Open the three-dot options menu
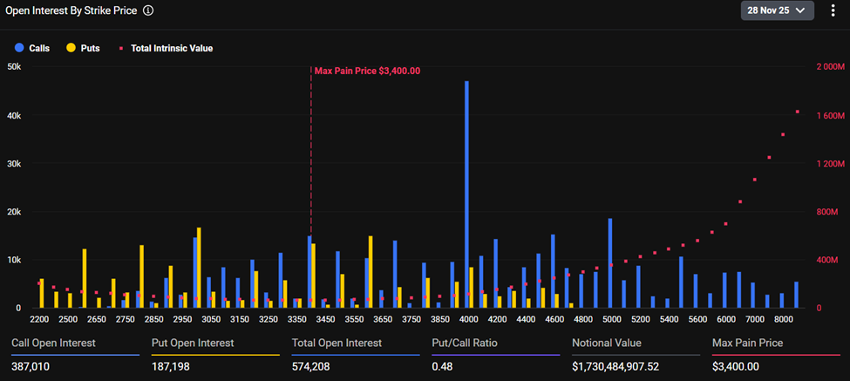Image resolution: width=850 pixels, height=381 pixels. pyautogui.click(x=833, y=10)
